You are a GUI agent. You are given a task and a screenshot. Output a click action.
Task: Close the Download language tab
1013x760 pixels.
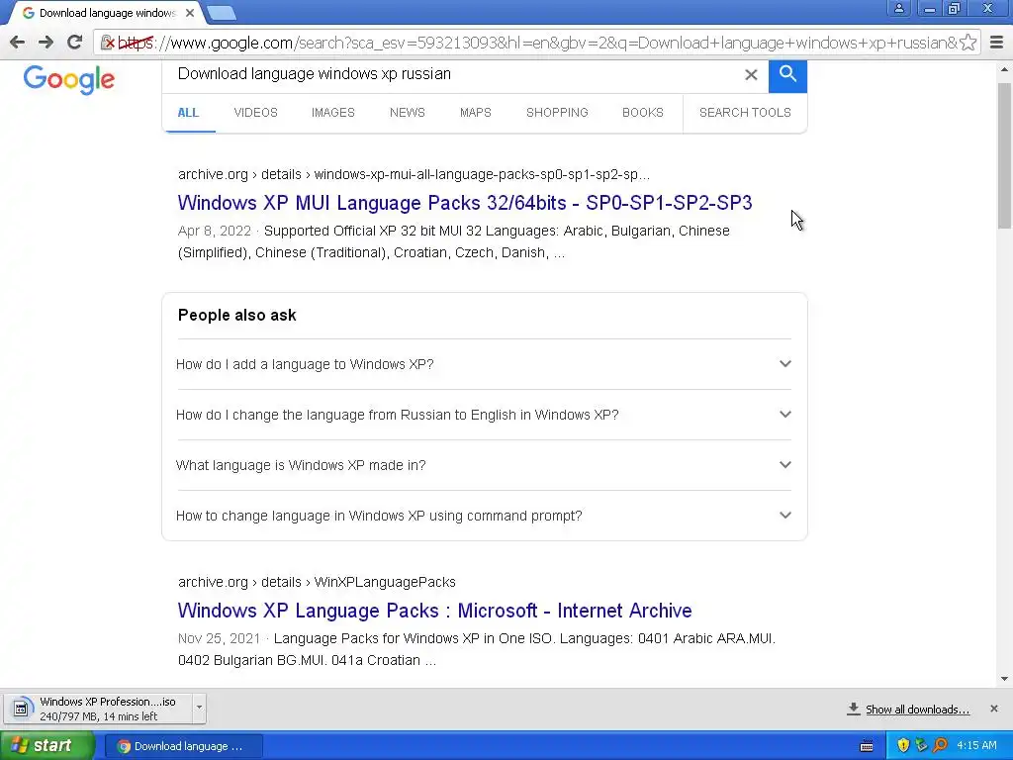(189, 13)
